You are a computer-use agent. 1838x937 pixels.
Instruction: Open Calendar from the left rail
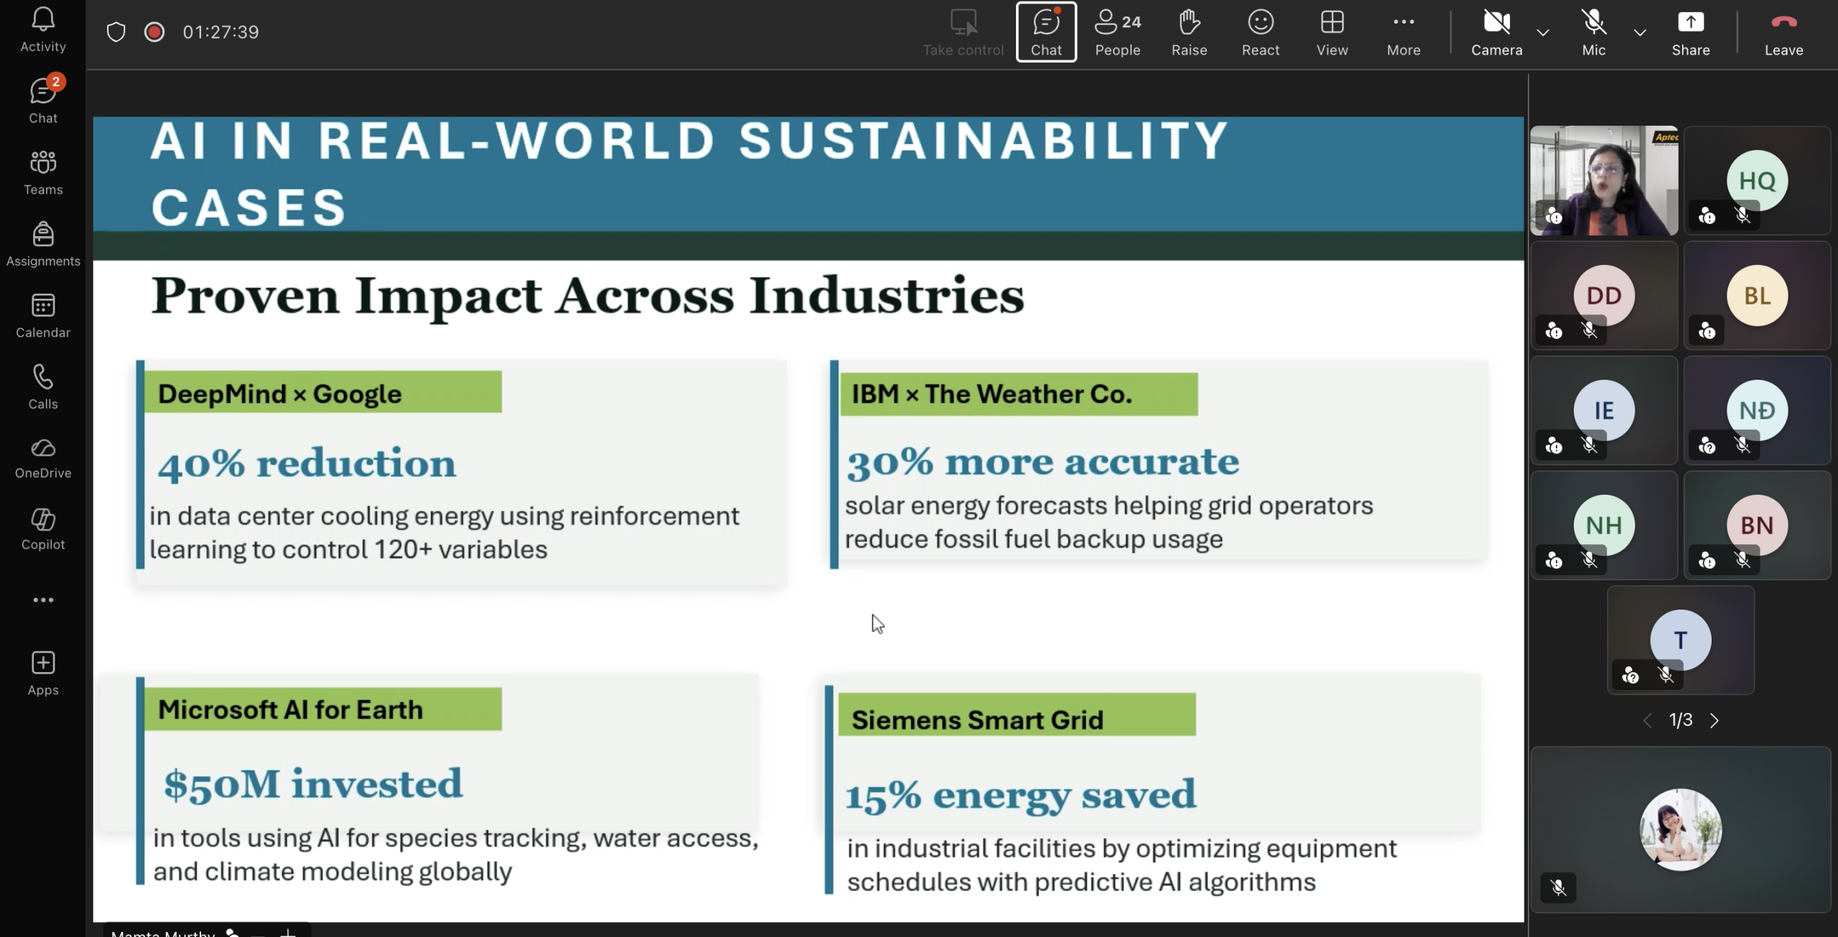tap(43, 316)
